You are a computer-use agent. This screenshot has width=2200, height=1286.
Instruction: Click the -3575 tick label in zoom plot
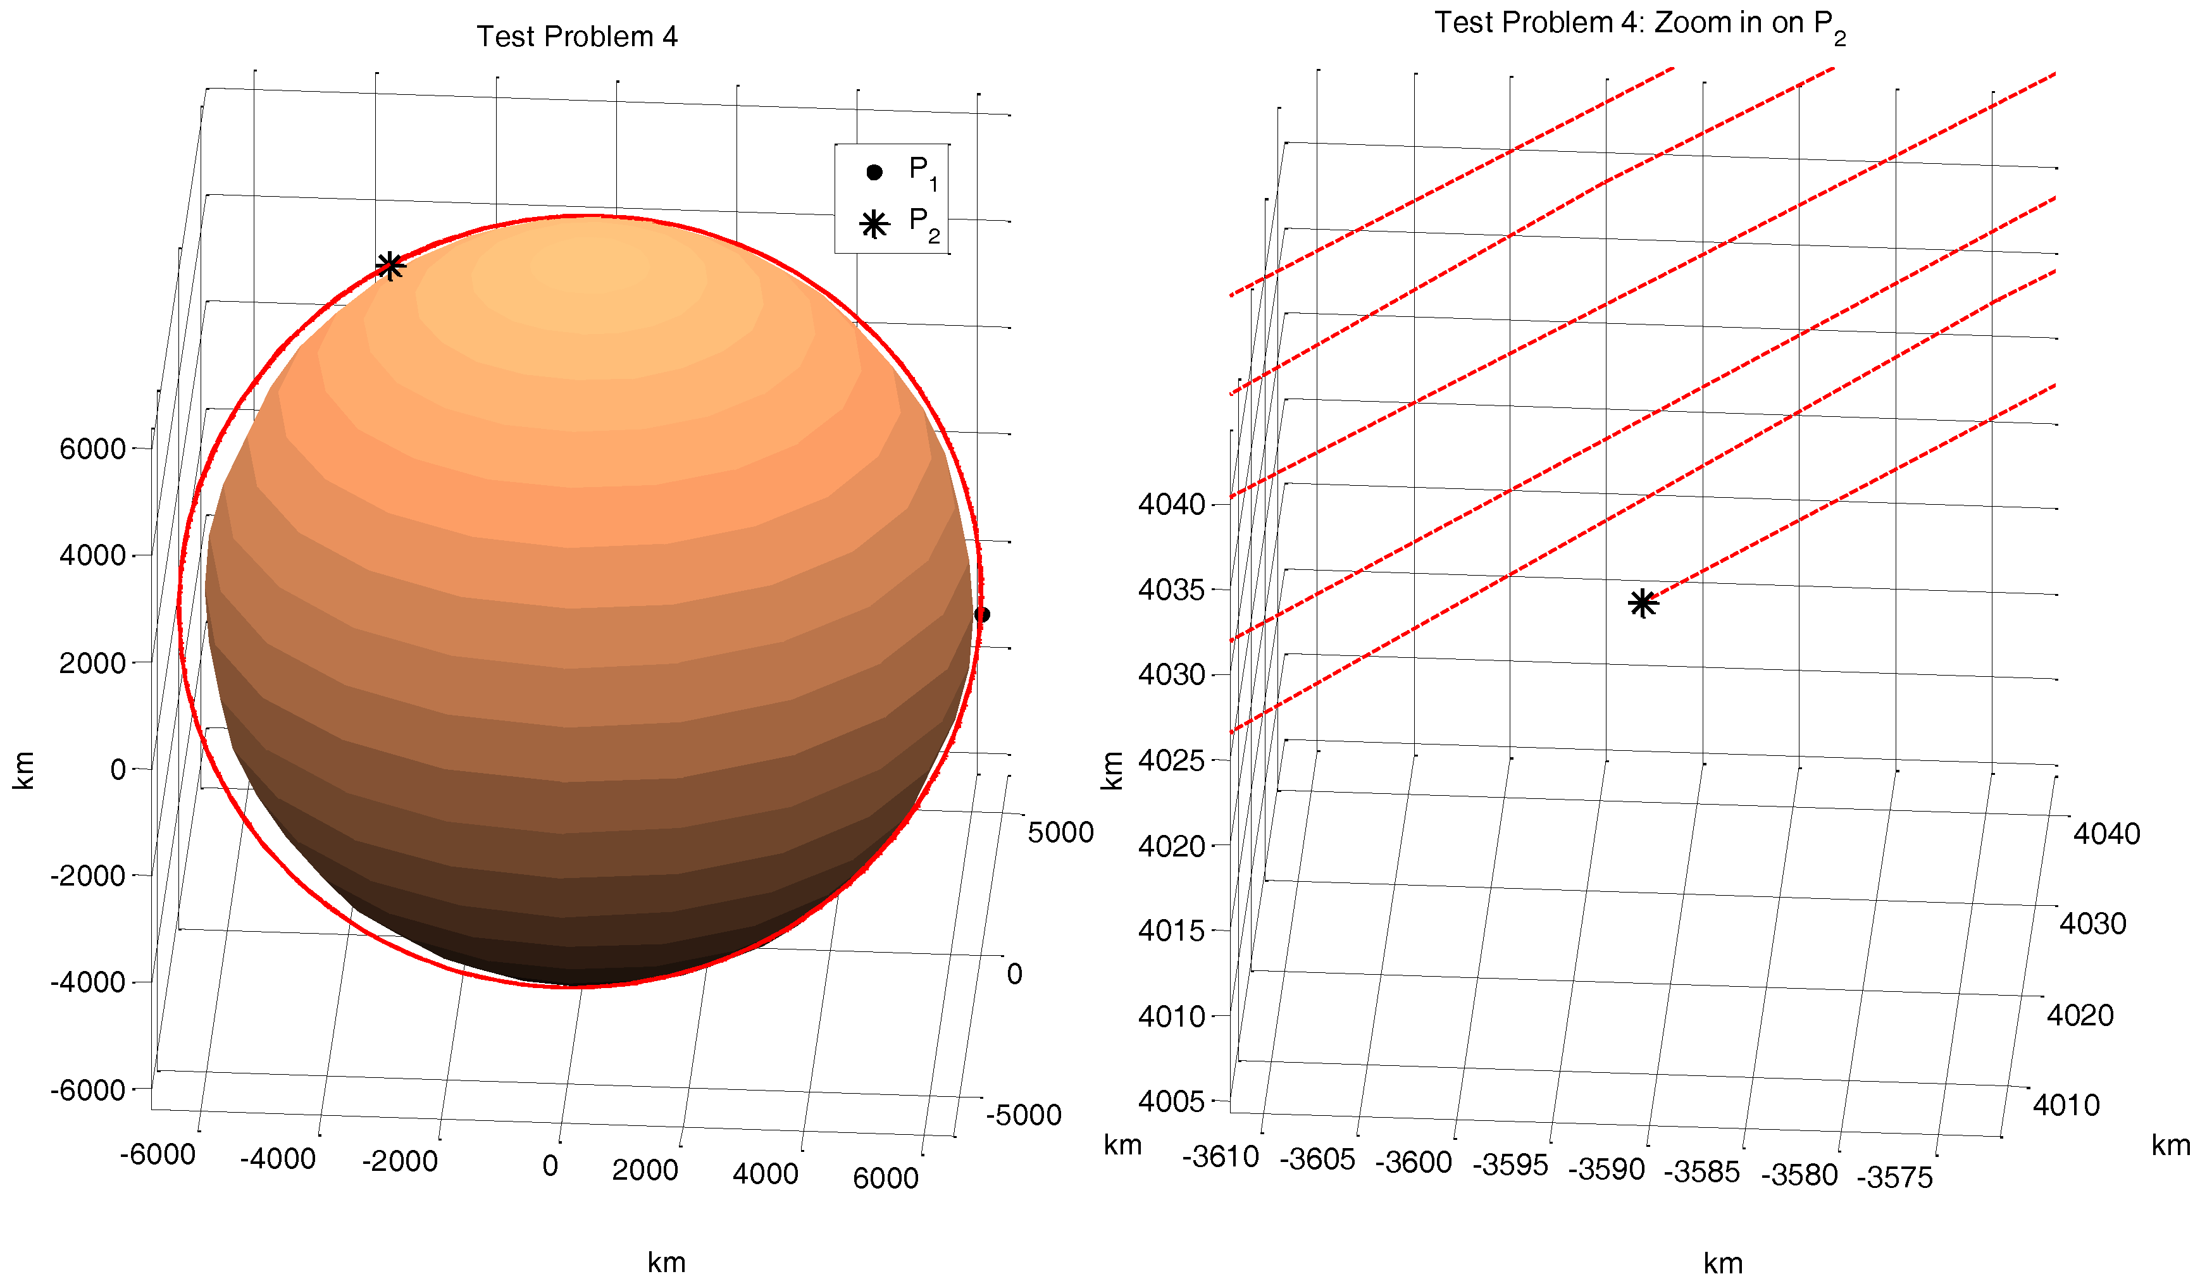pyautogui.click(x=1894, y=1178)
